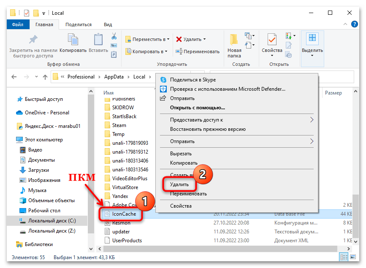Switch to the View (Вид) ribbon tab
Image resolution: width=366 pixels, height=268 pixels.
click(108, 25)
